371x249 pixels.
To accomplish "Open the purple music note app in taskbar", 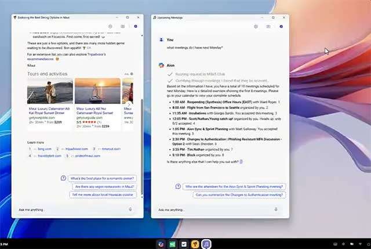I will tap(206, 244).
